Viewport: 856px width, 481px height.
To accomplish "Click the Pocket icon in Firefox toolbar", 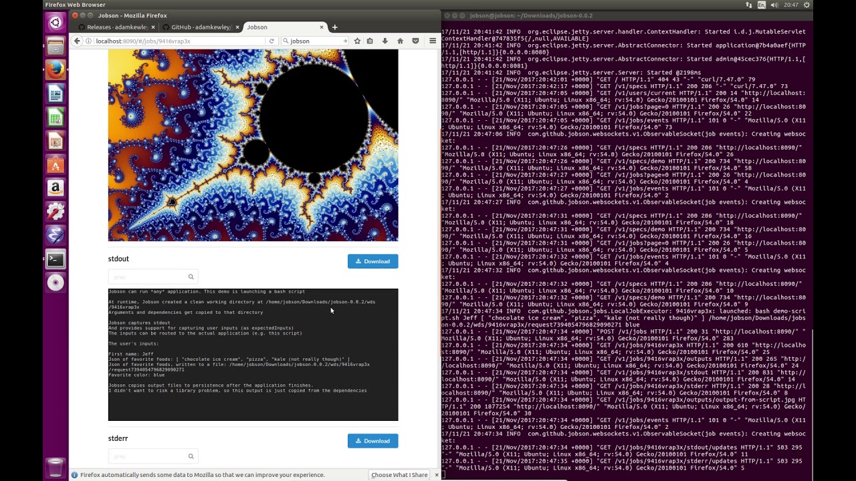I will (415, 41).
